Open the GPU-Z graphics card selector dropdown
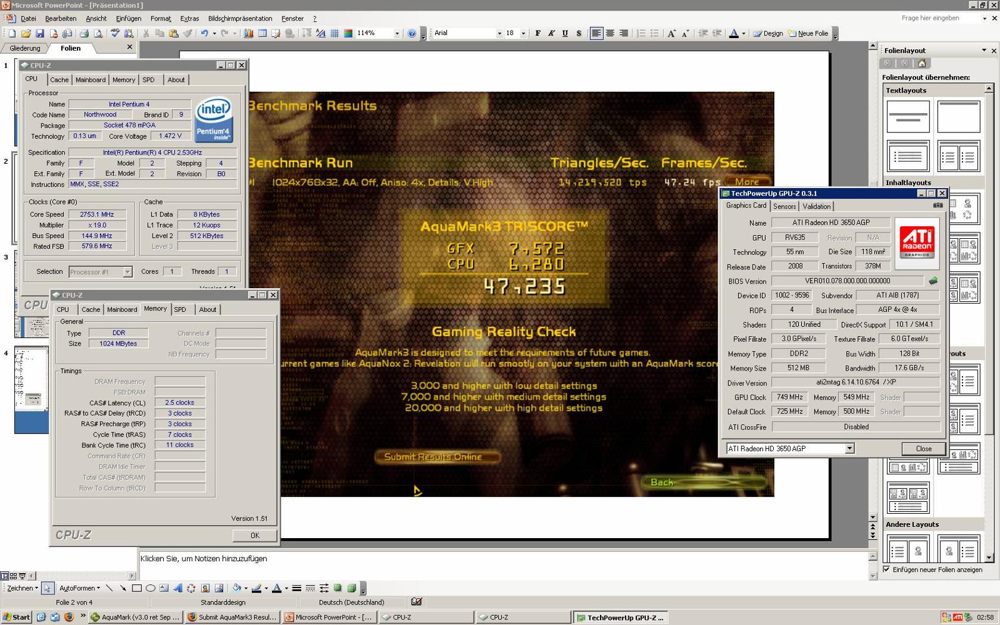The image size is (1000, 625). point(849,448)
